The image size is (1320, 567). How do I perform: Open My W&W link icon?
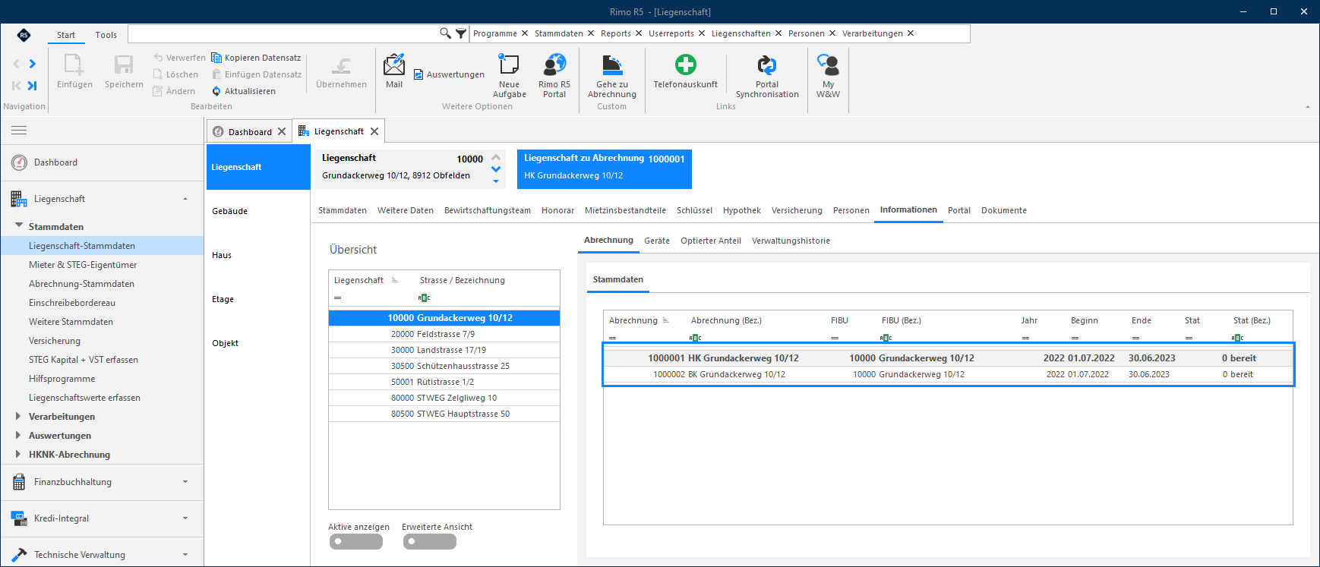[x=828, y=65]
